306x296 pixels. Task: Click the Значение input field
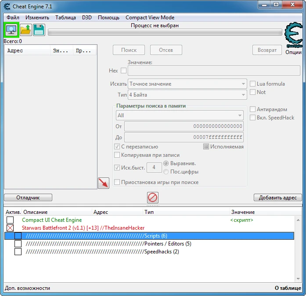[214, 70]
